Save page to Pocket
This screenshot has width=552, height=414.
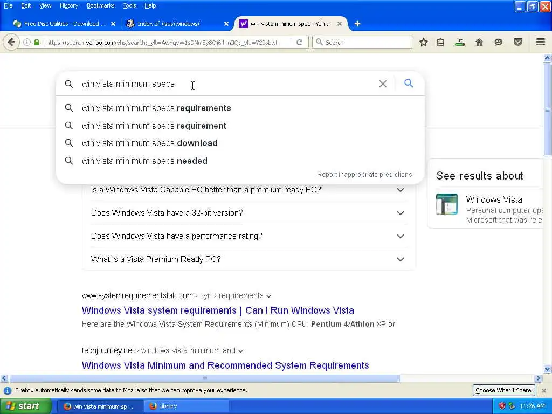[518, 42]
